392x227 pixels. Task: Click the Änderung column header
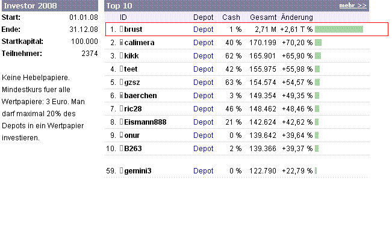point(297,17)
